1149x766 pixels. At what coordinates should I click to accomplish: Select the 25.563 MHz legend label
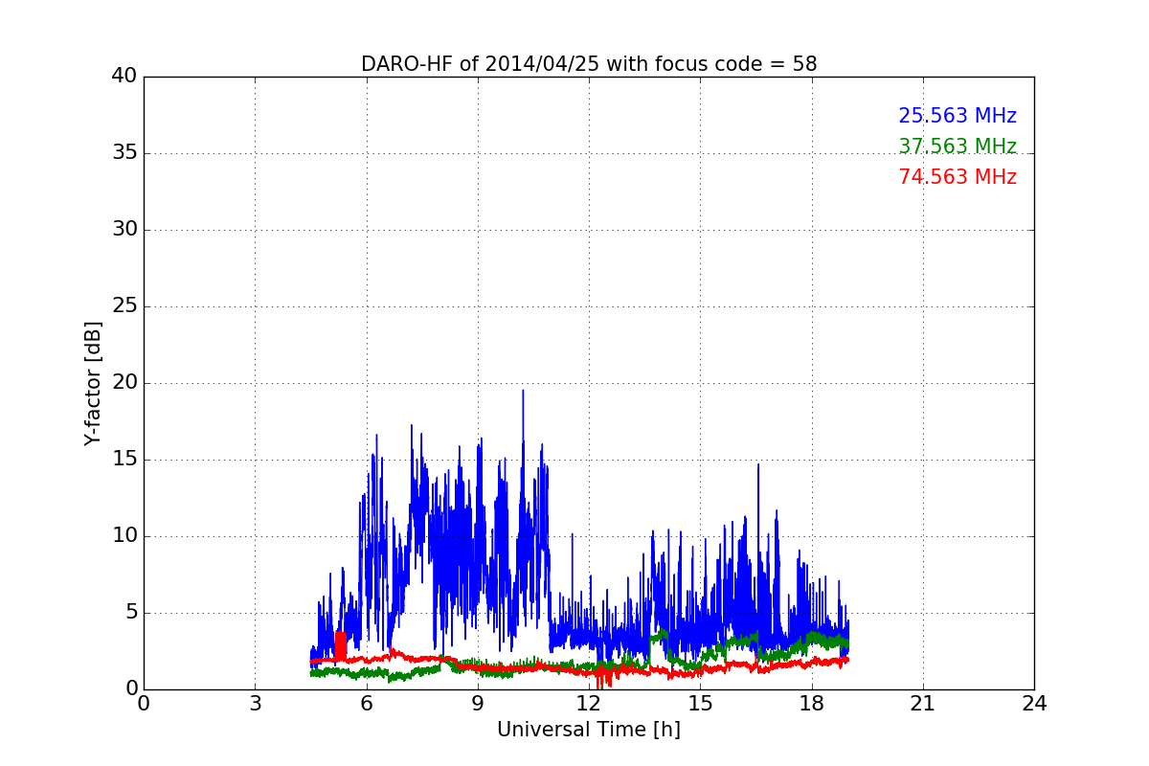coord(957,116)
